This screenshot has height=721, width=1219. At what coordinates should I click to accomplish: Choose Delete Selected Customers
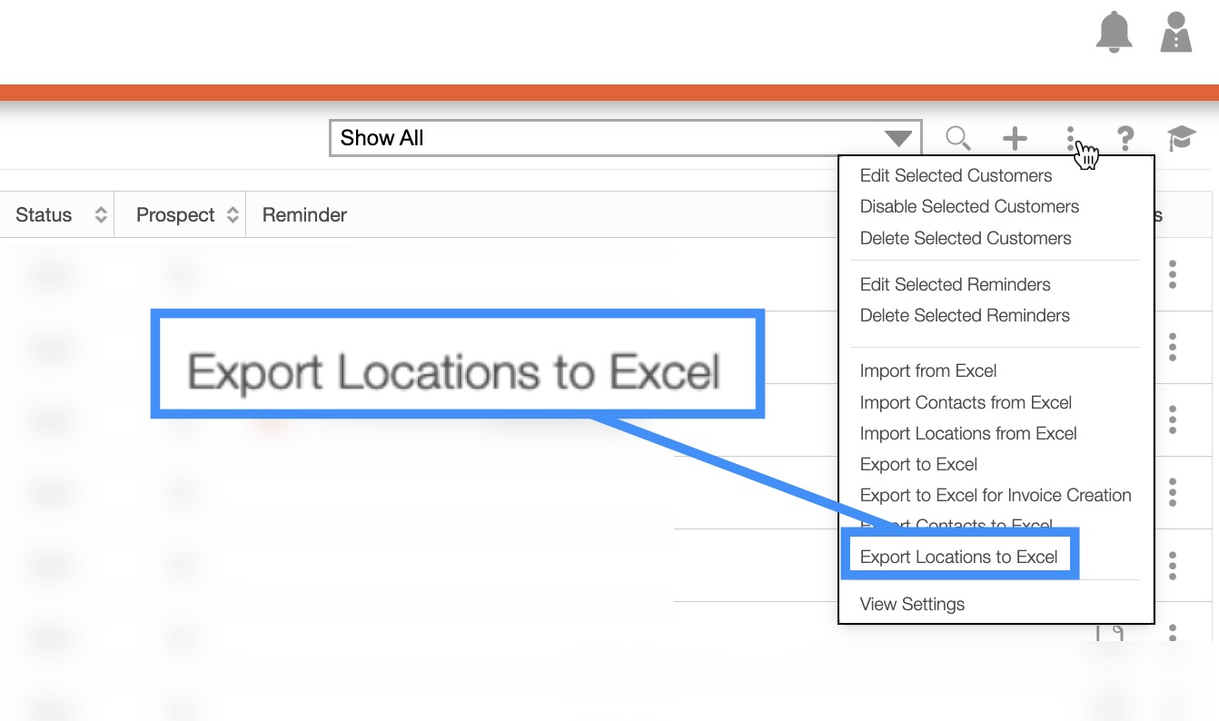(x=965, y=238)
